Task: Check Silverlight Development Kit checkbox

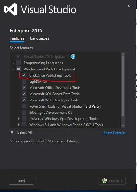Action: [24, 113]
